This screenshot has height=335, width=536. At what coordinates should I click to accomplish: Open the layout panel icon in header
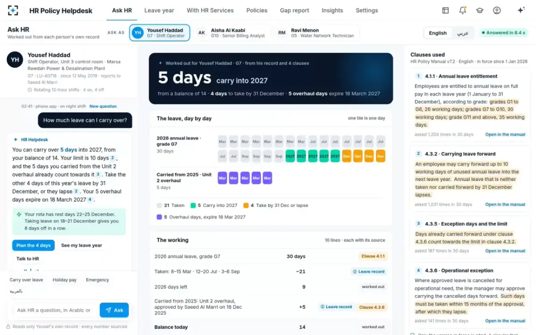point(445,10)
